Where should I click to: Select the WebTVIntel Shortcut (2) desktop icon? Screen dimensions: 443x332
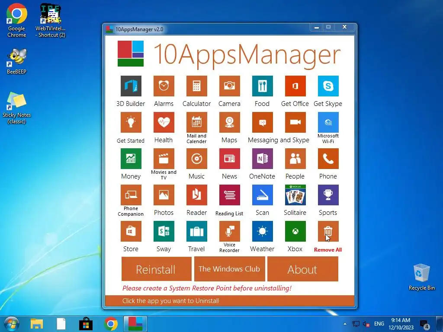click(x=50, y=21)
